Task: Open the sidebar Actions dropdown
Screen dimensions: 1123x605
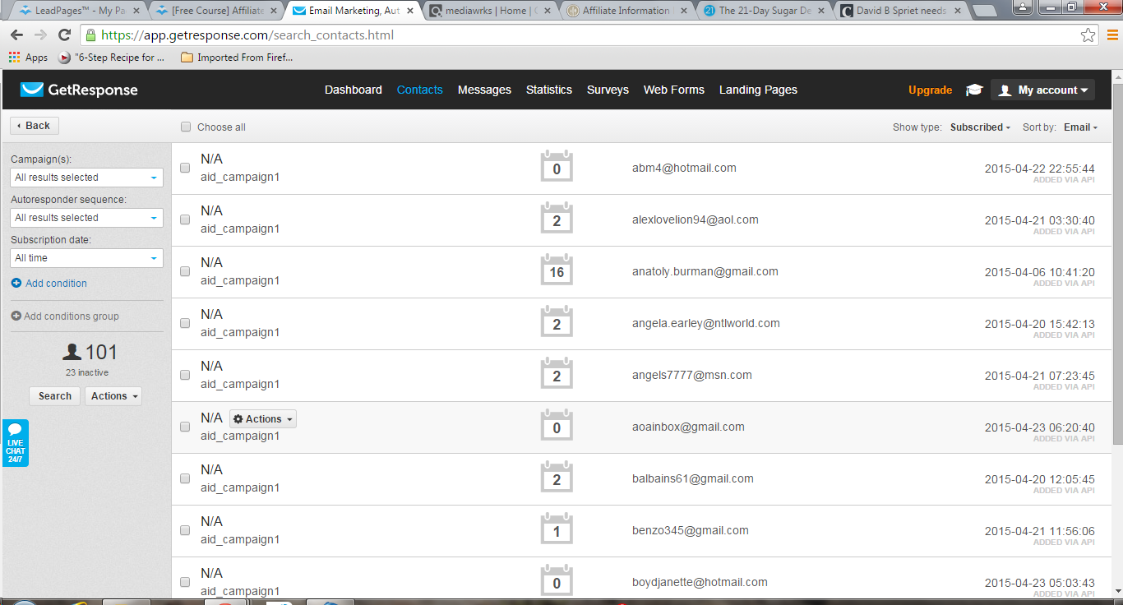Action: pyautogui.click(x=113, y=396)
